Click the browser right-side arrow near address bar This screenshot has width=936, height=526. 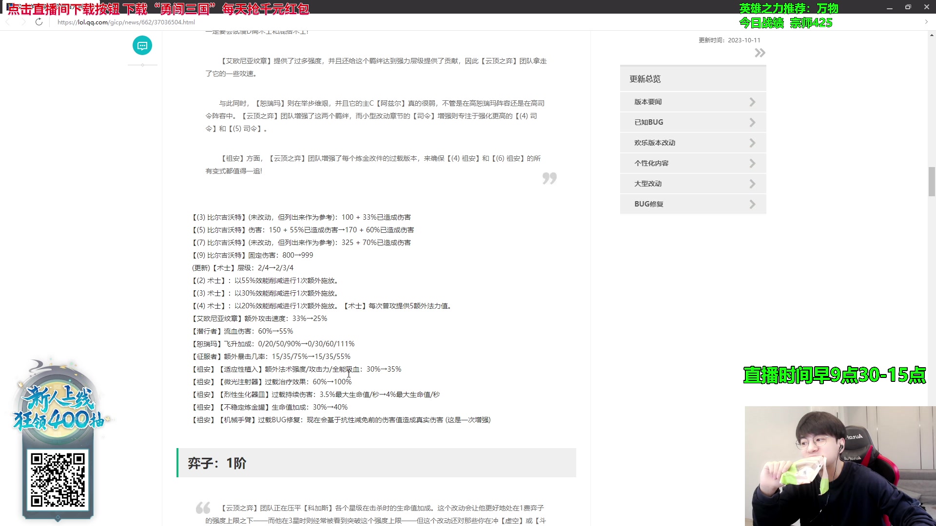(x=926, y=22)
